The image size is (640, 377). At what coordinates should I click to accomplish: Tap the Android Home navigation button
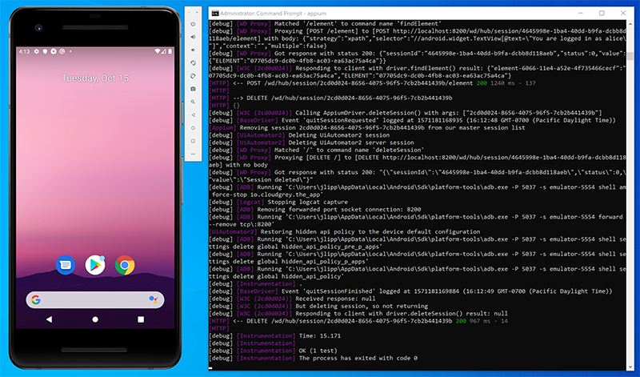click(95, 319)
